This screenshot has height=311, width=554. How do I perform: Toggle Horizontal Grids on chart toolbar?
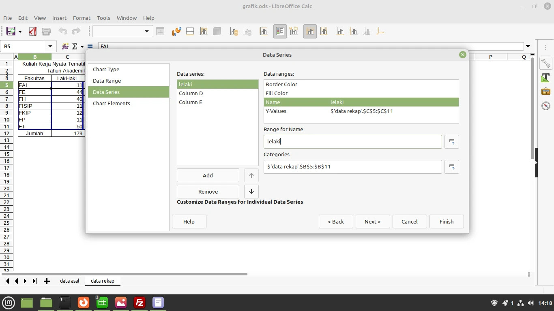[310, 32]
